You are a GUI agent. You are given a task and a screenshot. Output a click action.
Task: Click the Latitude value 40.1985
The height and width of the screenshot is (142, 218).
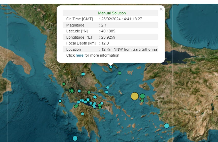(108, 31)
